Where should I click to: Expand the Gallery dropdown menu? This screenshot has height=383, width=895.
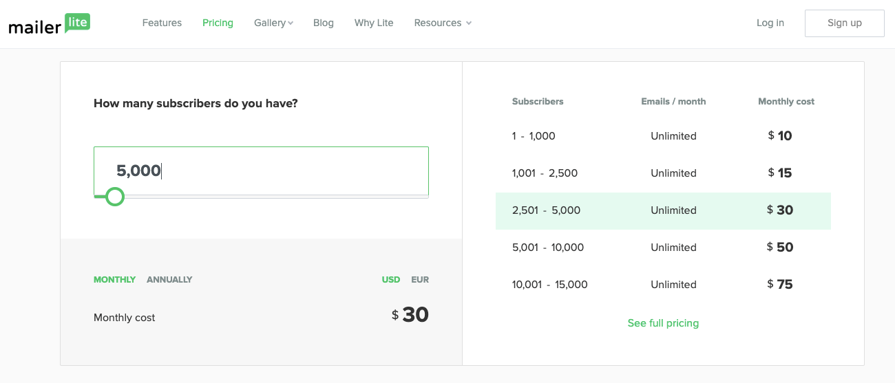[273, 23]
